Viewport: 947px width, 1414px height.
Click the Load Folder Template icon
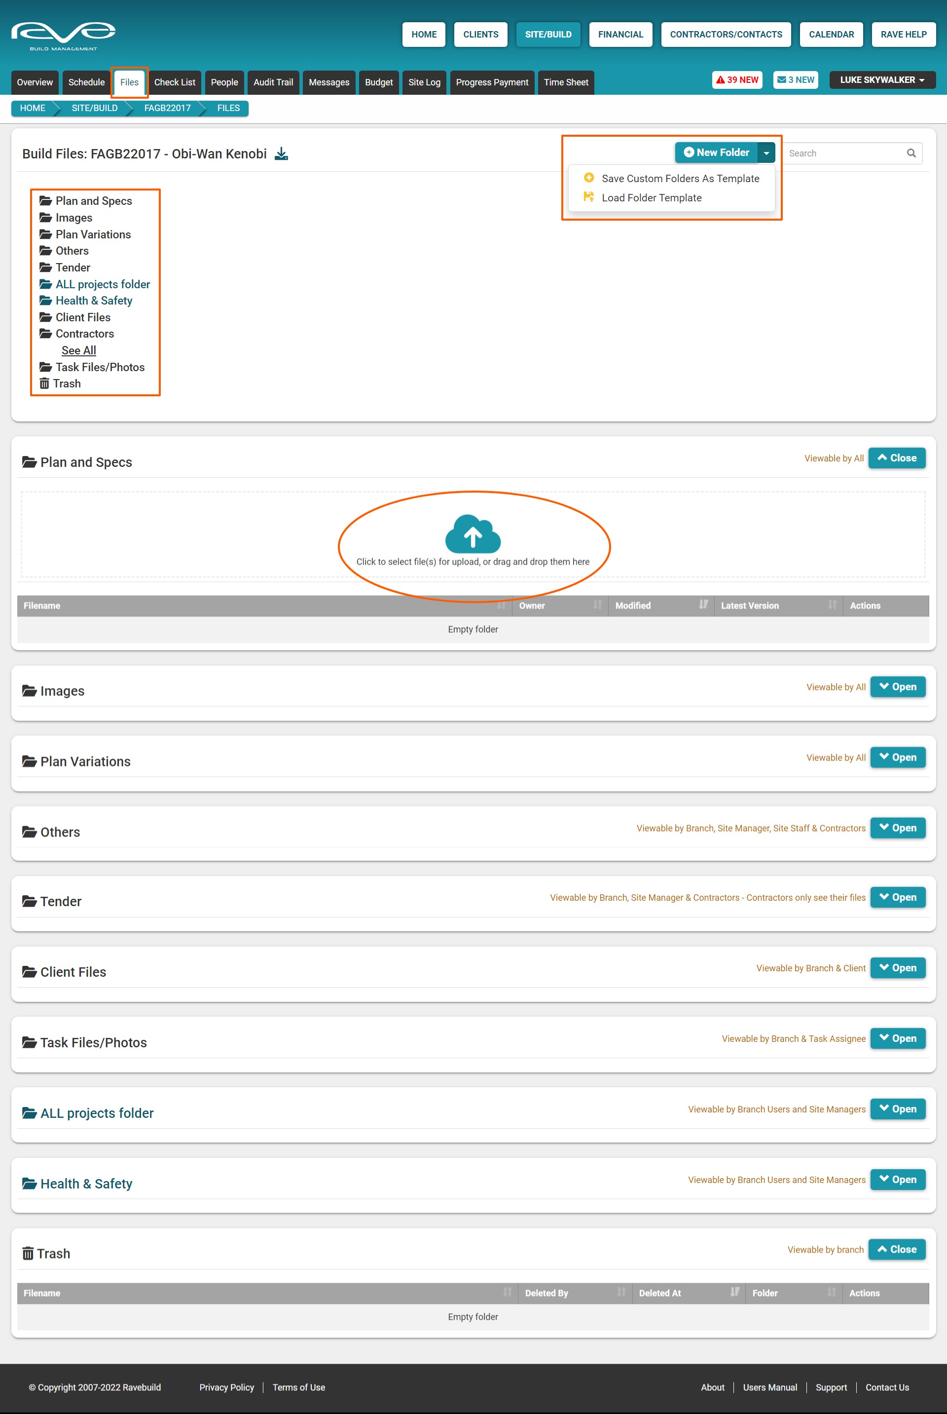coord(588,197)
